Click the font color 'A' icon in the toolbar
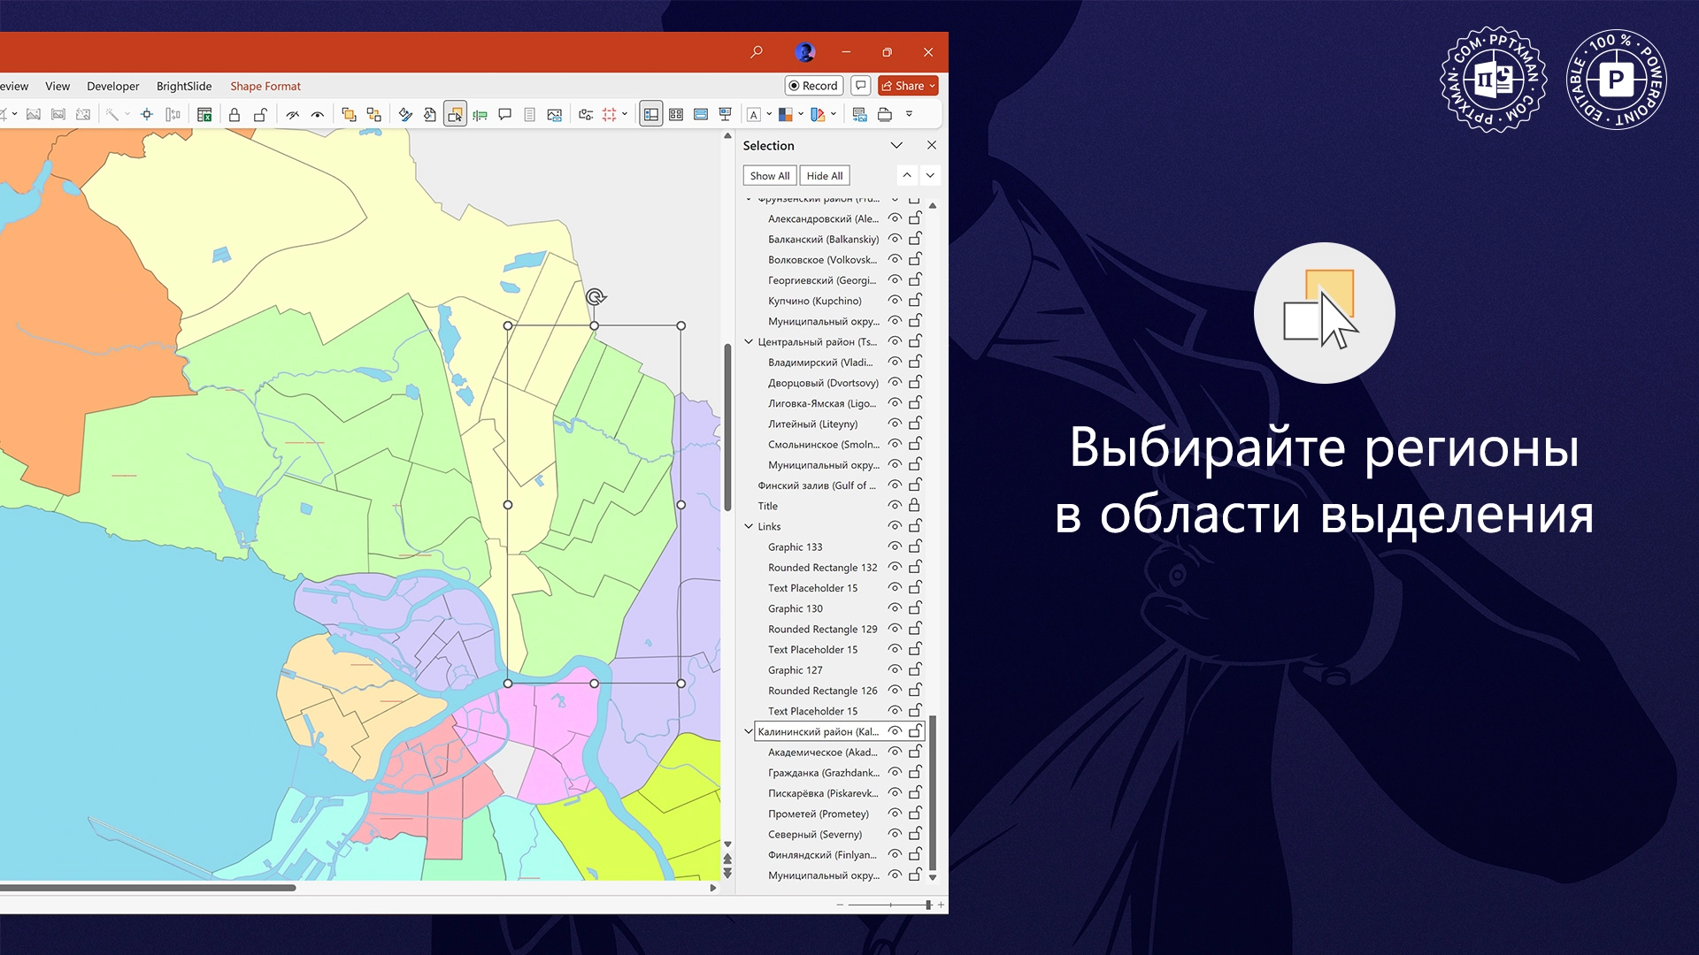The height and width of the screenshot is (955, 1699). point(753,114)
